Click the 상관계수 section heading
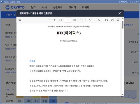 (11, 83)
